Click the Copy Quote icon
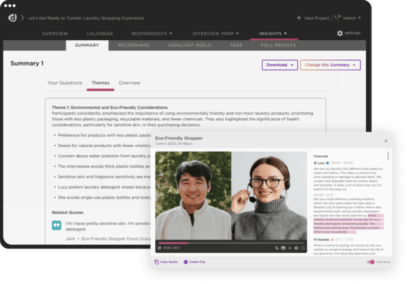Screen dimensions: 407x284 (157, 262)
